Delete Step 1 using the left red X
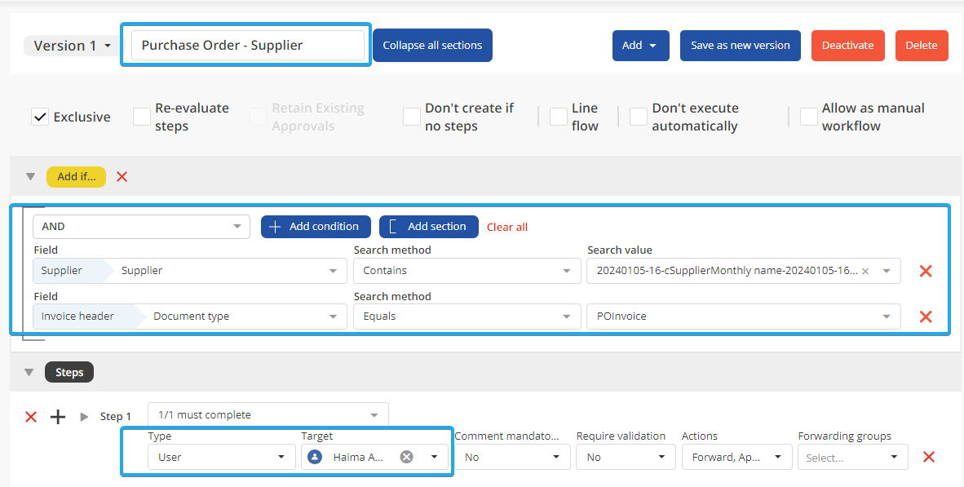The height and width of the screenshot is (487, 964). point(31,417)
